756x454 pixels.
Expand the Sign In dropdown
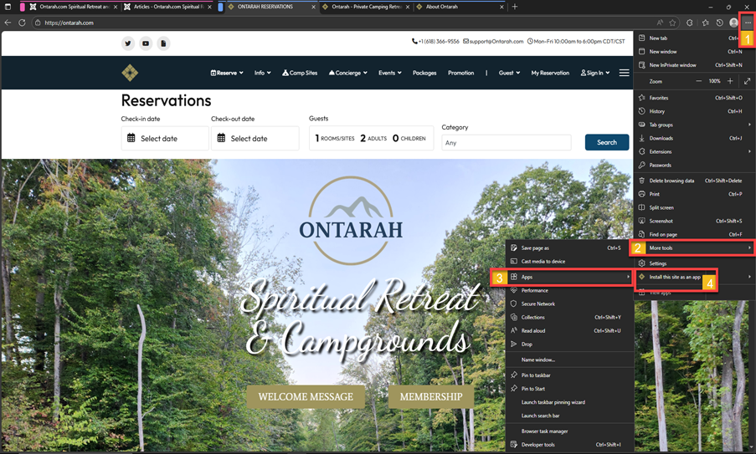point(595,73)
